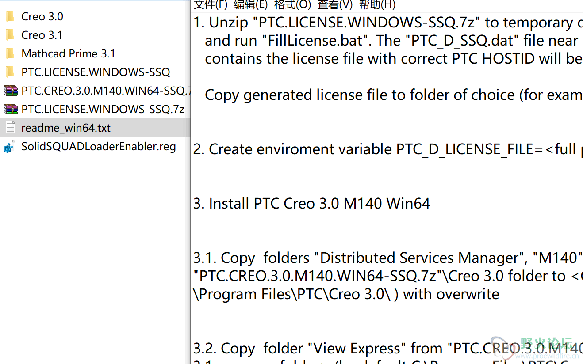This screenshot has width=583, height=364.
Task: Select the PTC.LICENSE.WINDOWS-SSQ.7z archive icon
Action: coord(10,110)
